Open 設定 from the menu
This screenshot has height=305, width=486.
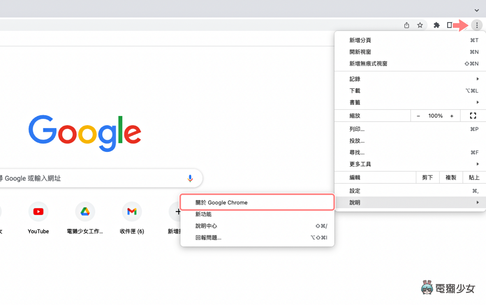pos(355,191)
